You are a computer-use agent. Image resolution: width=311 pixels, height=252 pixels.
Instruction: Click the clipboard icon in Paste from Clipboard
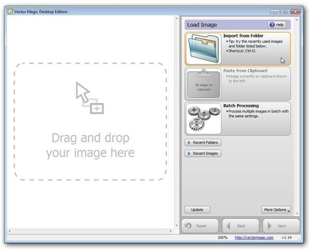coord(204,84)
